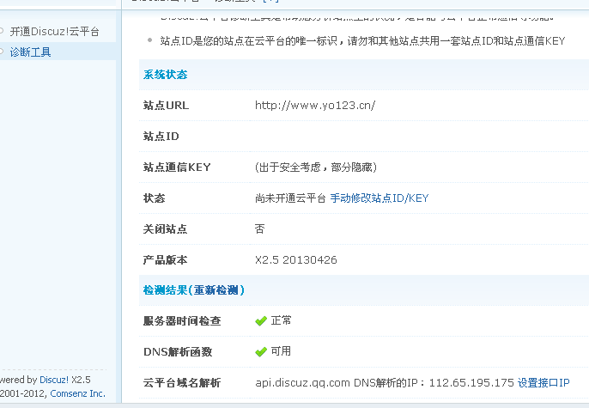Select the text (出于安全考虑，部分隐藏)
589x408 pixels.
click(x=316, y=167)
